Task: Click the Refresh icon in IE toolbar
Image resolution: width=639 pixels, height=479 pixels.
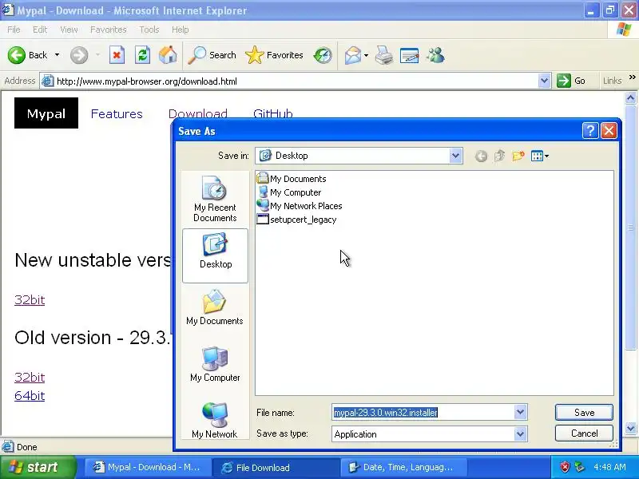Action: tap(142, 55)
